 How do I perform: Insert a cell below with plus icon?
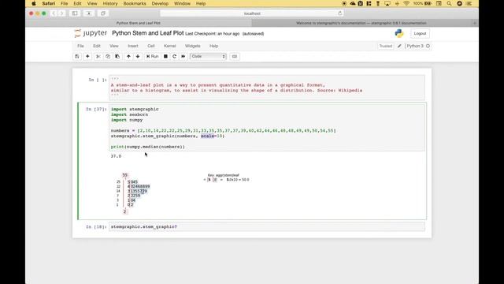tap(87, 56)
